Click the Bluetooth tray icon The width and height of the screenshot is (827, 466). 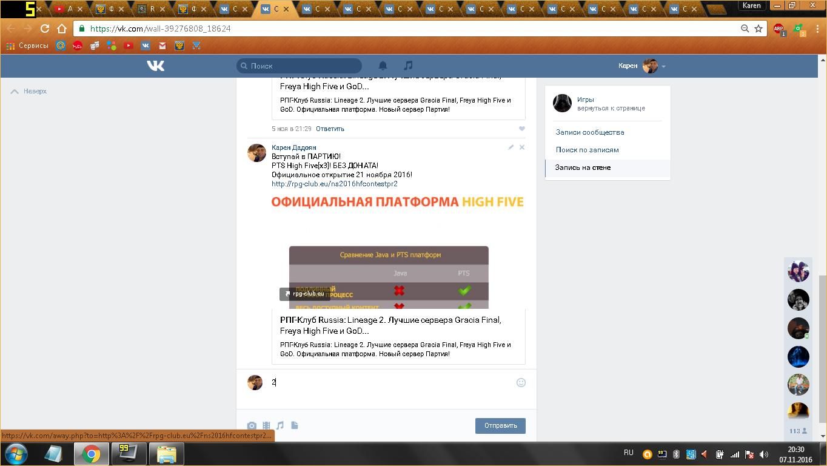[x=676, y=454]
